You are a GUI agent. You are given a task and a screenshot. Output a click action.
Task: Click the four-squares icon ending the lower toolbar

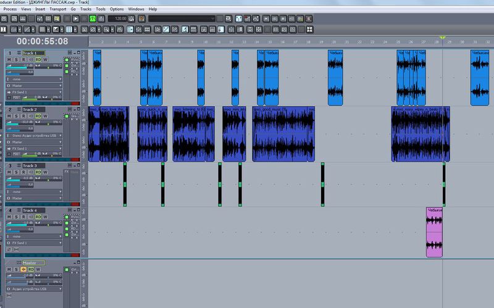click(310, 30)
